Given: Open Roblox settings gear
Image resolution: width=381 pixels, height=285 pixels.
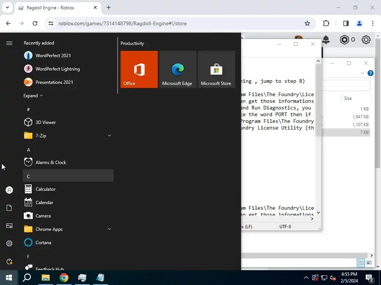Looking at the screenshot, I should point(366,39).
